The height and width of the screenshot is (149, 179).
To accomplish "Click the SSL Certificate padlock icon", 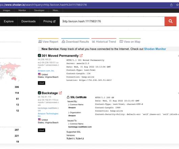I will (68, 97).
